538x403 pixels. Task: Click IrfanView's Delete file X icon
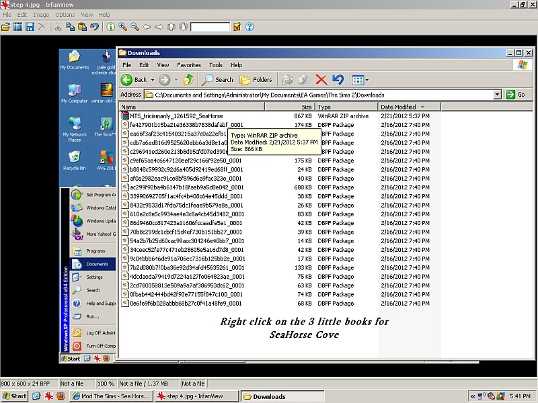42,27
